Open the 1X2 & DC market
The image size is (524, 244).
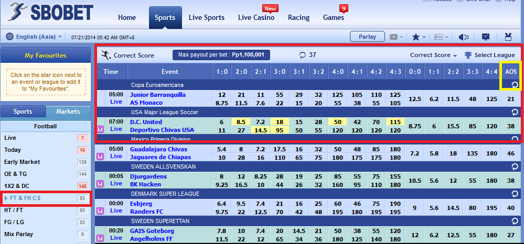tap(46, 186)
